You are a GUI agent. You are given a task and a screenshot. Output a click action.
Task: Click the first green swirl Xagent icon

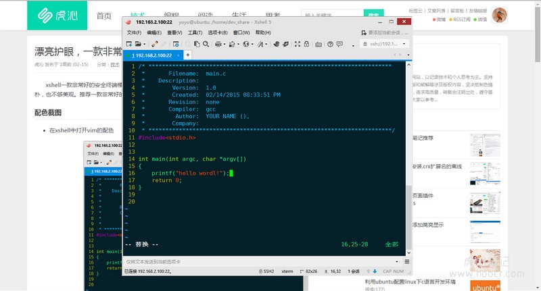277,44
